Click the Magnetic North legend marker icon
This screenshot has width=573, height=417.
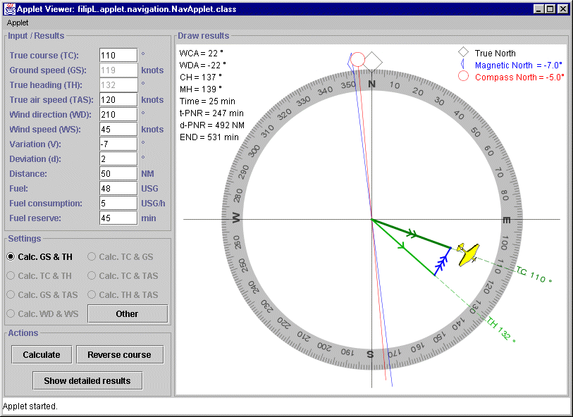coord(463,64)
